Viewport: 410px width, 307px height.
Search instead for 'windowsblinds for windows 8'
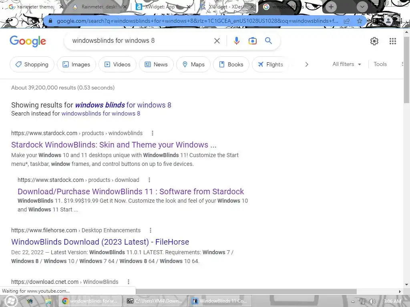click(x=100, y=114)
